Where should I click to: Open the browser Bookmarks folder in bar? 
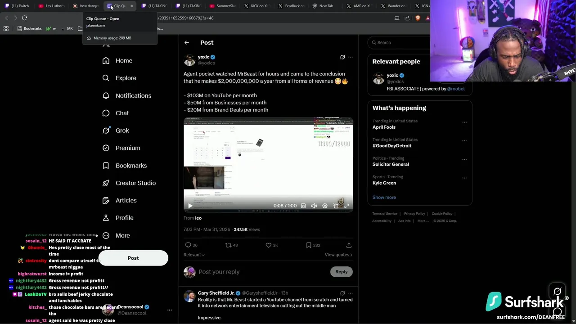click(29, 28)
